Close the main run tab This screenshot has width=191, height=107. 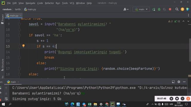click(18, 82)
